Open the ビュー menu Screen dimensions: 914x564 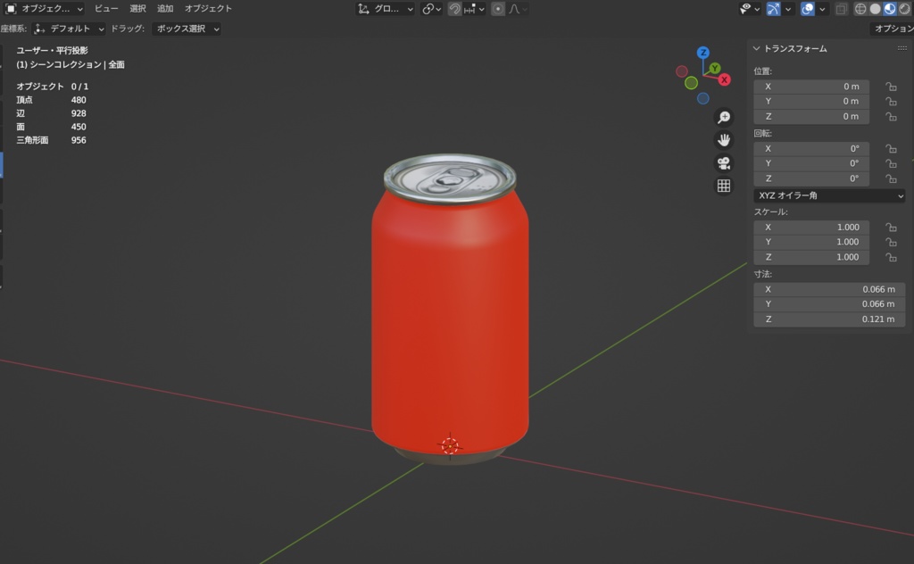tap(106, 9)
